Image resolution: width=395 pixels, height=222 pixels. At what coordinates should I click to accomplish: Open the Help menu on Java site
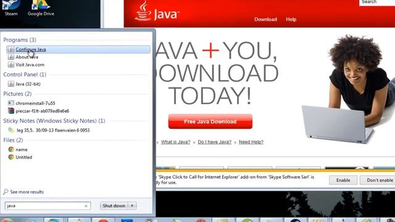[x=291, y=19]
